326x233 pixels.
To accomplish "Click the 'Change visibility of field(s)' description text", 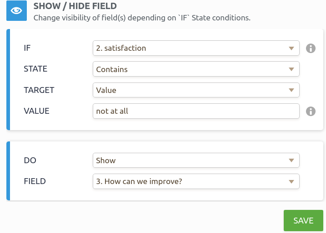I will 142,18.
